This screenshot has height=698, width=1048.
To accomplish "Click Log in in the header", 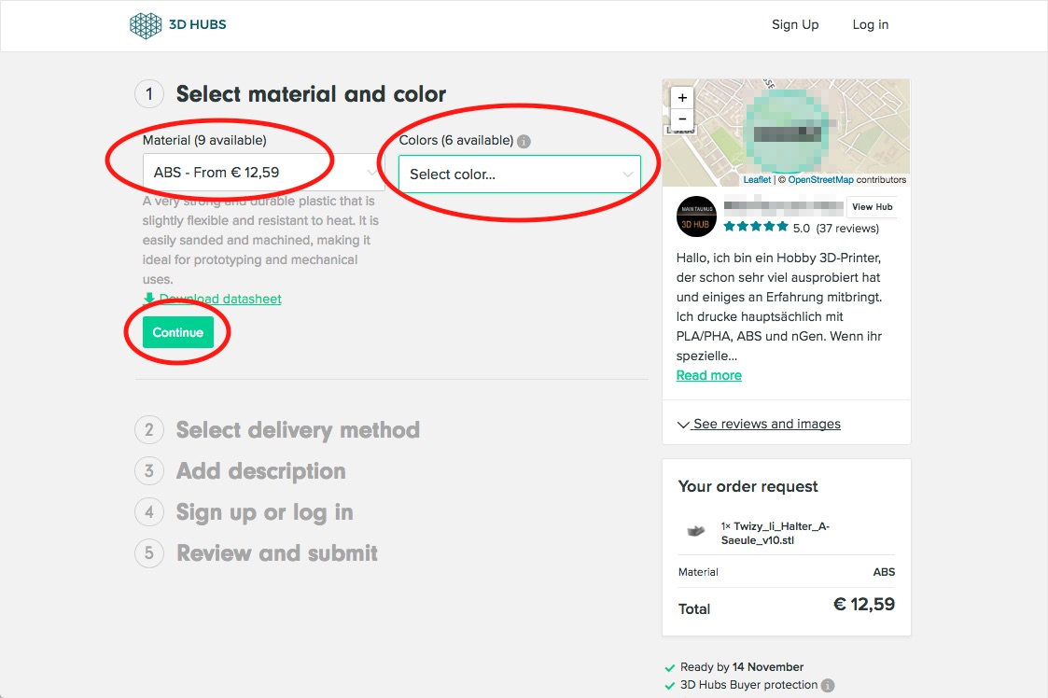I will click(x=871, y=25).
